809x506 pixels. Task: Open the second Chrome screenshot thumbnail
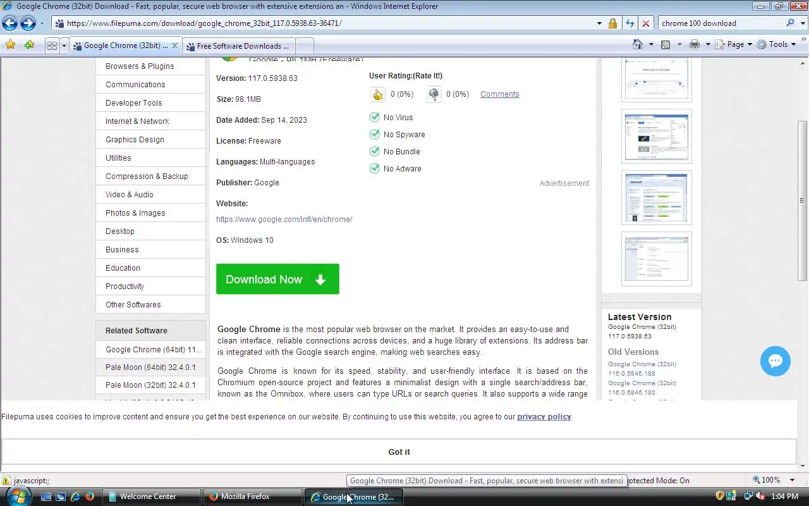pyautogui.click(x=657, y=137)
